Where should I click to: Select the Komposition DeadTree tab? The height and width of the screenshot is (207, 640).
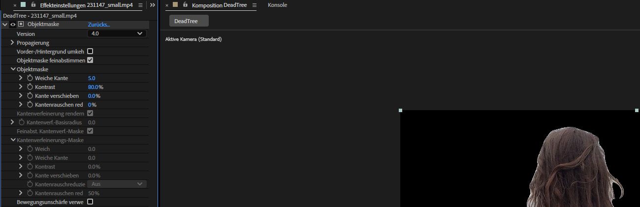coord(219,5)
